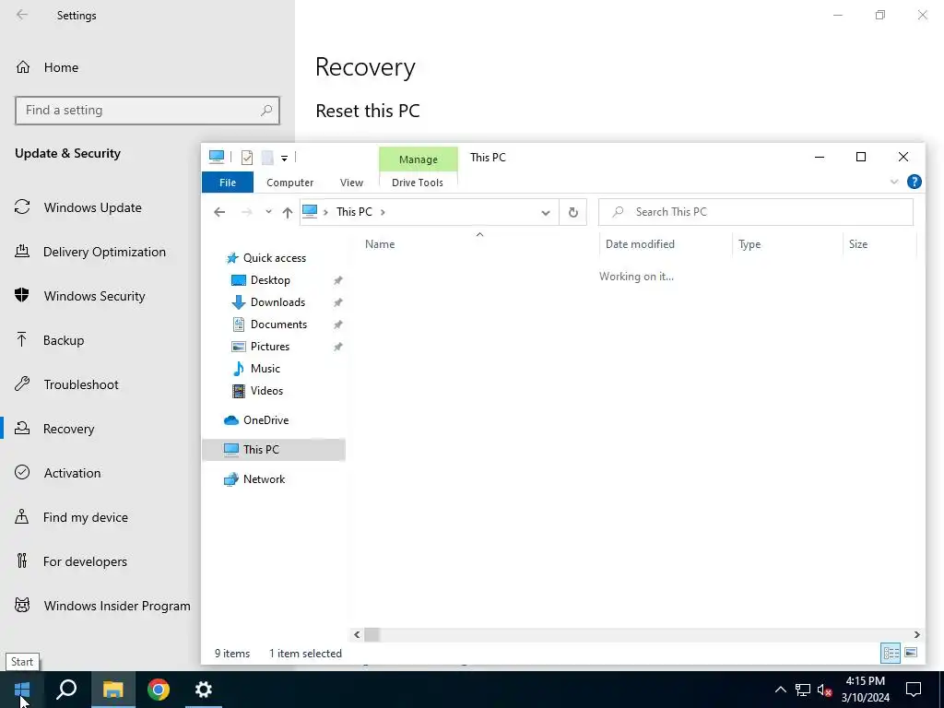Open Desktop in the navigation pane
The image size is (944, 708).
[x=270, y=280]
